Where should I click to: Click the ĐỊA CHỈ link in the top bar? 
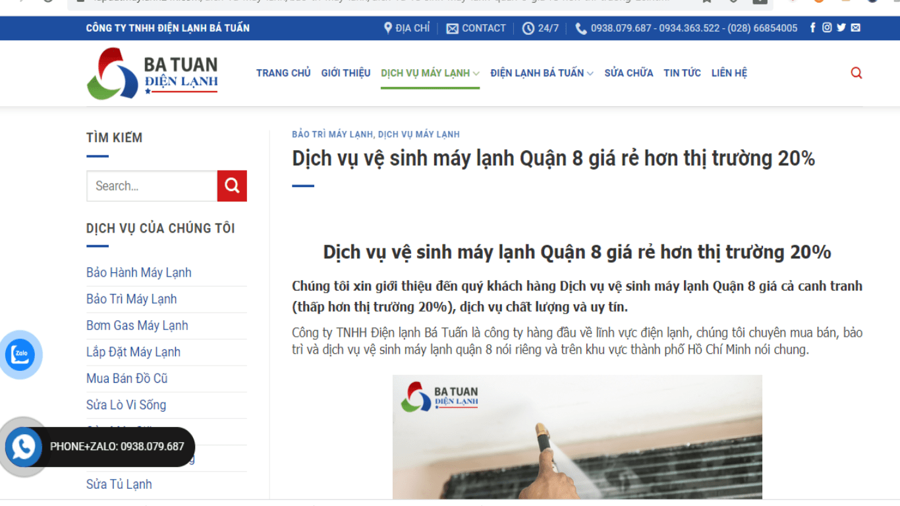[412, 28]
